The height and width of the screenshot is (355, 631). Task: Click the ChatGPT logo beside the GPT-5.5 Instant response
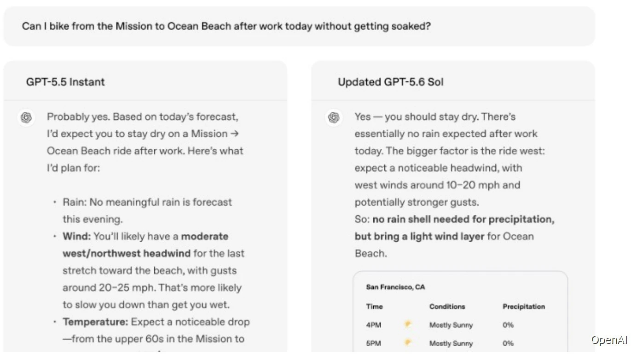pos(26,117)
